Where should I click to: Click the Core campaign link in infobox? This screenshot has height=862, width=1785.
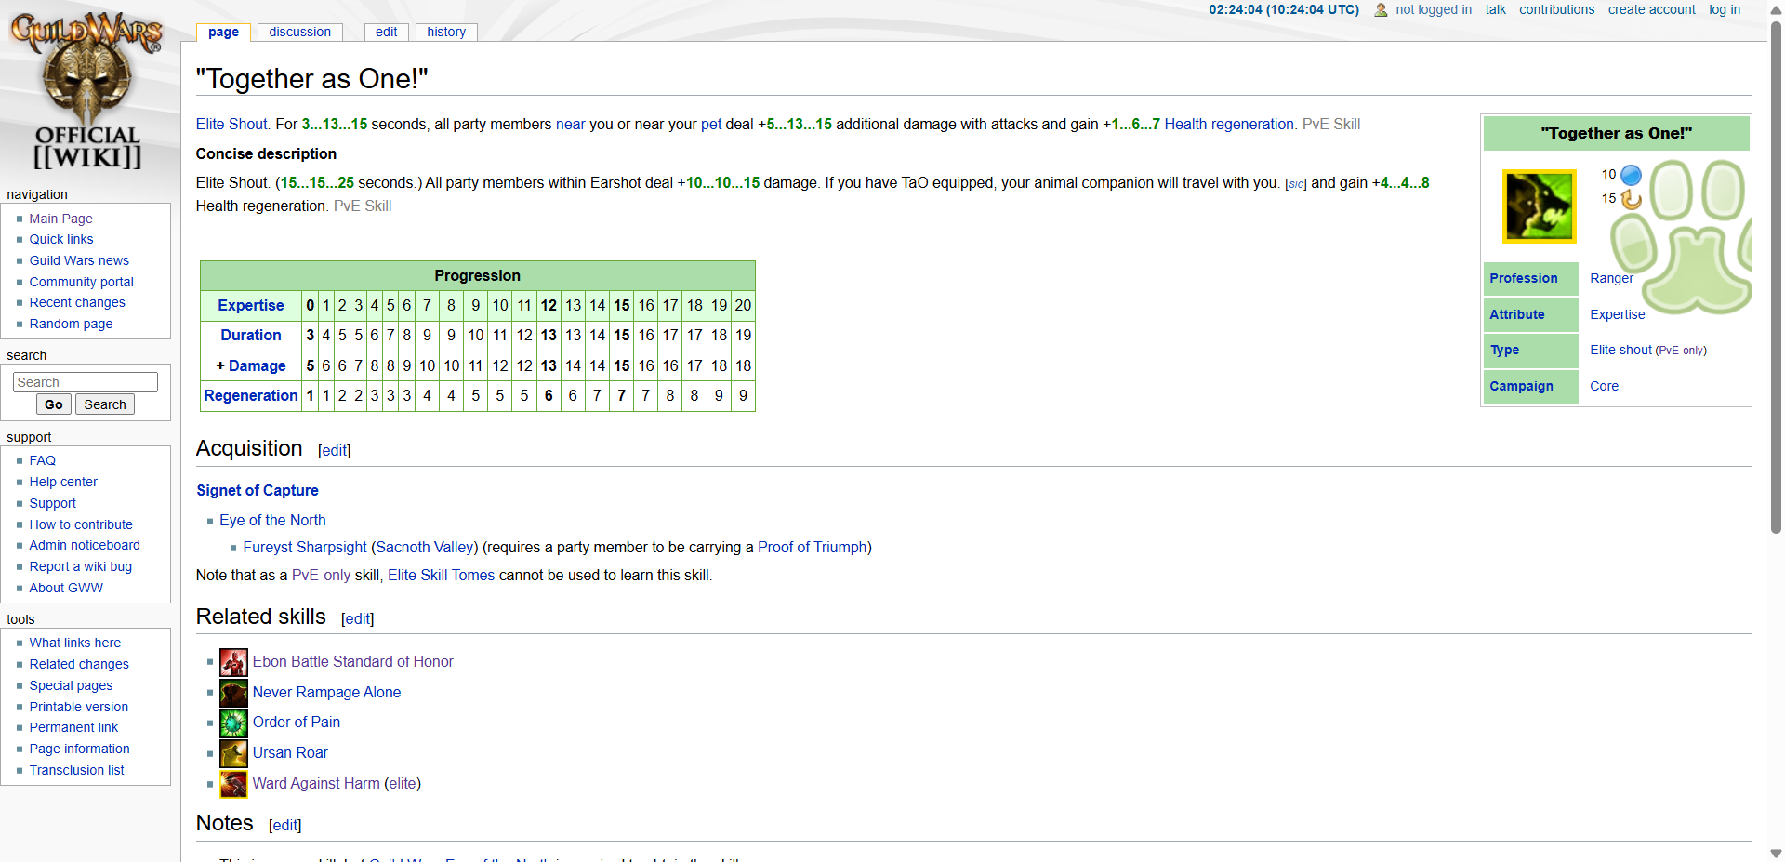pos(1604,386)
